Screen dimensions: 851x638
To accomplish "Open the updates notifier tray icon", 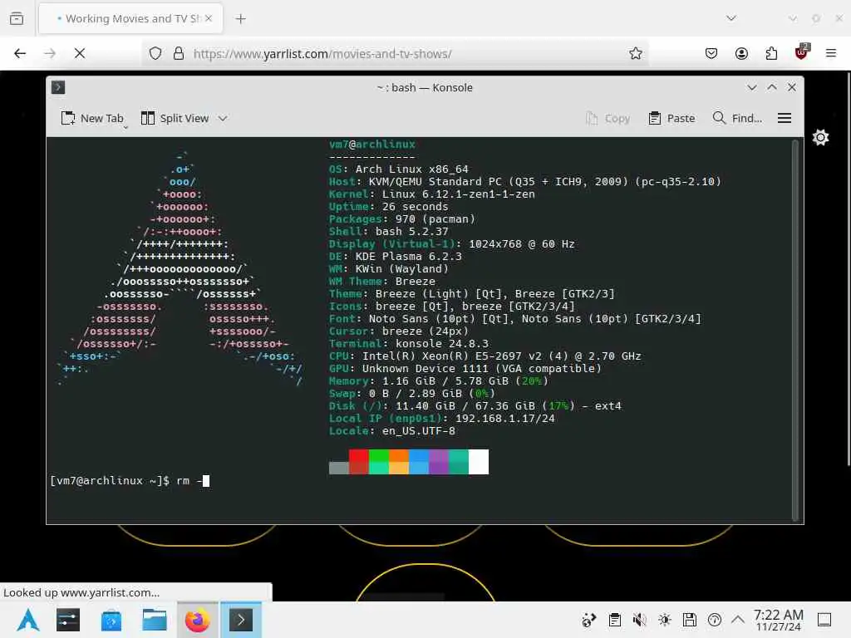I will 715,620.
